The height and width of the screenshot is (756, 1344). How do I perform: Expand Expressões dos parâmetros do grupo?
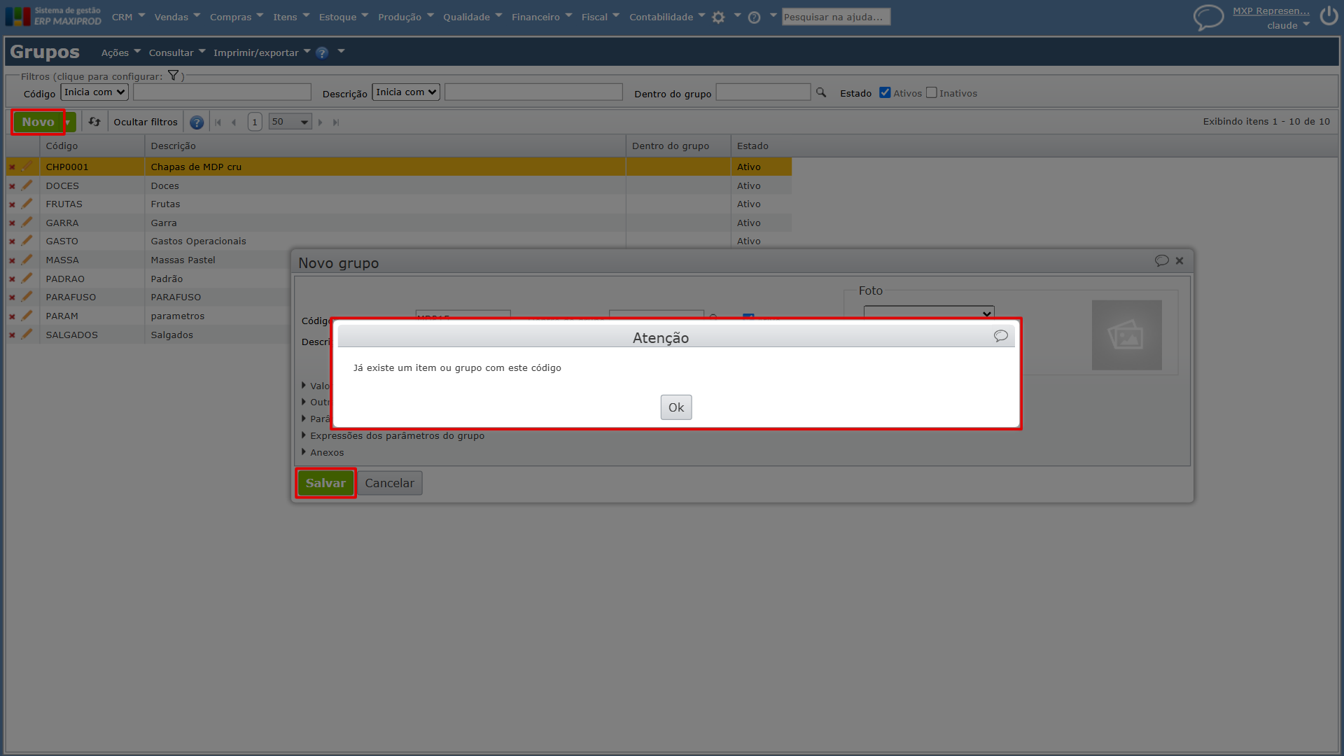[393, 435]
